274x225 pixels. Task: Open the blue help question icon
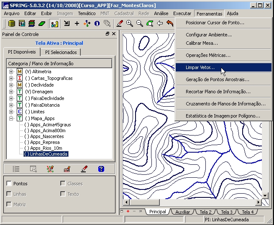(x=101, y=169)
